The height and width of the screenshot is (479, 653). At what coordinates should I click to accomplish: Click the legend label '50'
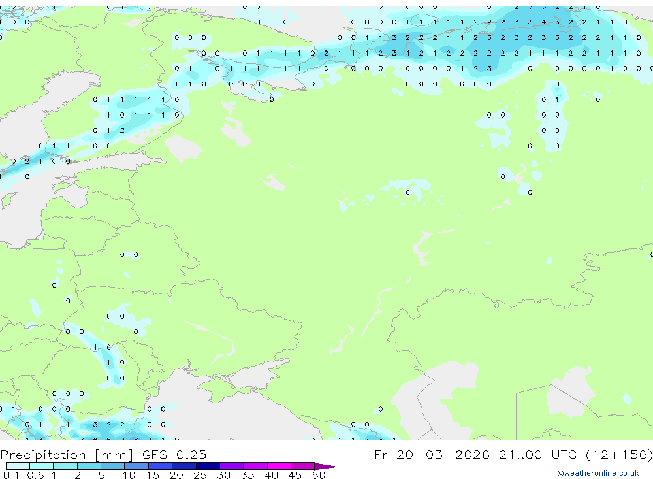(319, 475)
